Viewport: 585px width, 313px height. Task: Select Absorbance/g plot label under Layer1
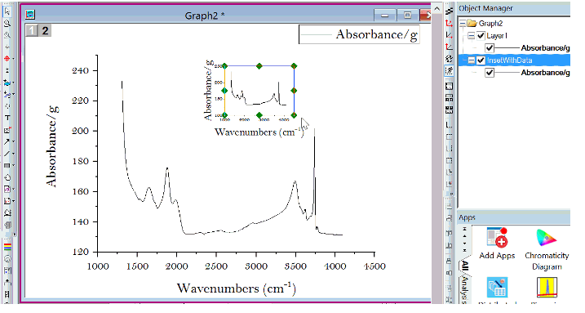pyautogui.click(x=545, y=48)
